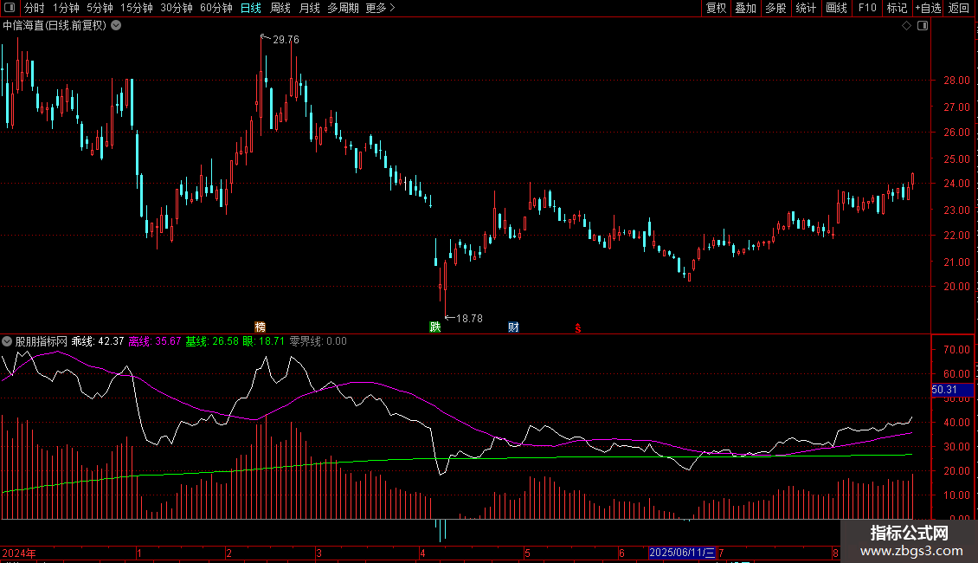Click the red S marker icon
The image size is (978, 563).
point(578,327)
